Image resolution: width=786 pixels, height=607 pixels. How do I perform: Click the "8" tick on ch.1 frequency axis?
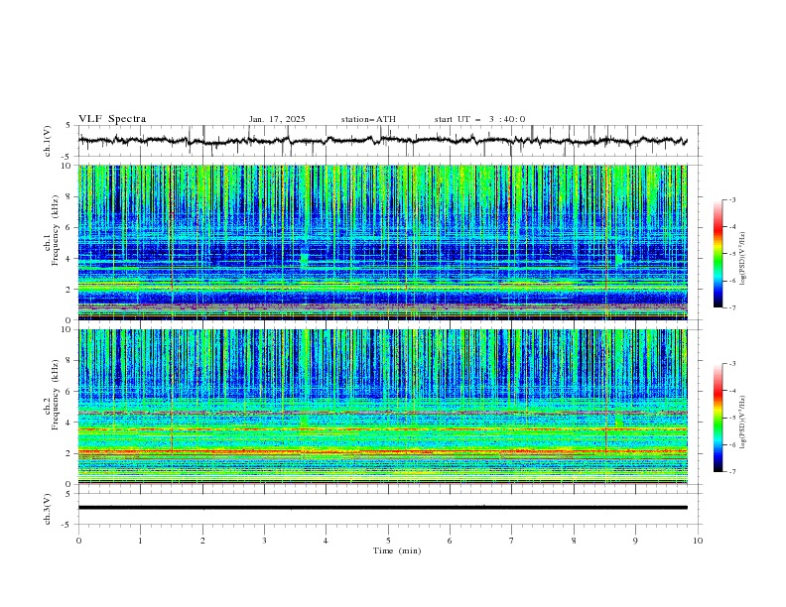(69, 196)
